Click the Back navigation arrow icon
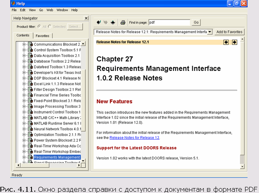The width and height of the screenshot is (259, 193). [x=99, y=22]
